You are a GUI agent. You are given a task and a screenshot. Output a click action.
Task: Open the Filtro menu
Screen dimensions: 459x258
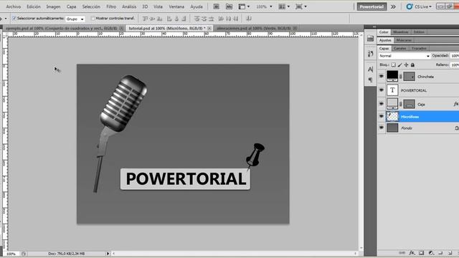pos(111,6)
